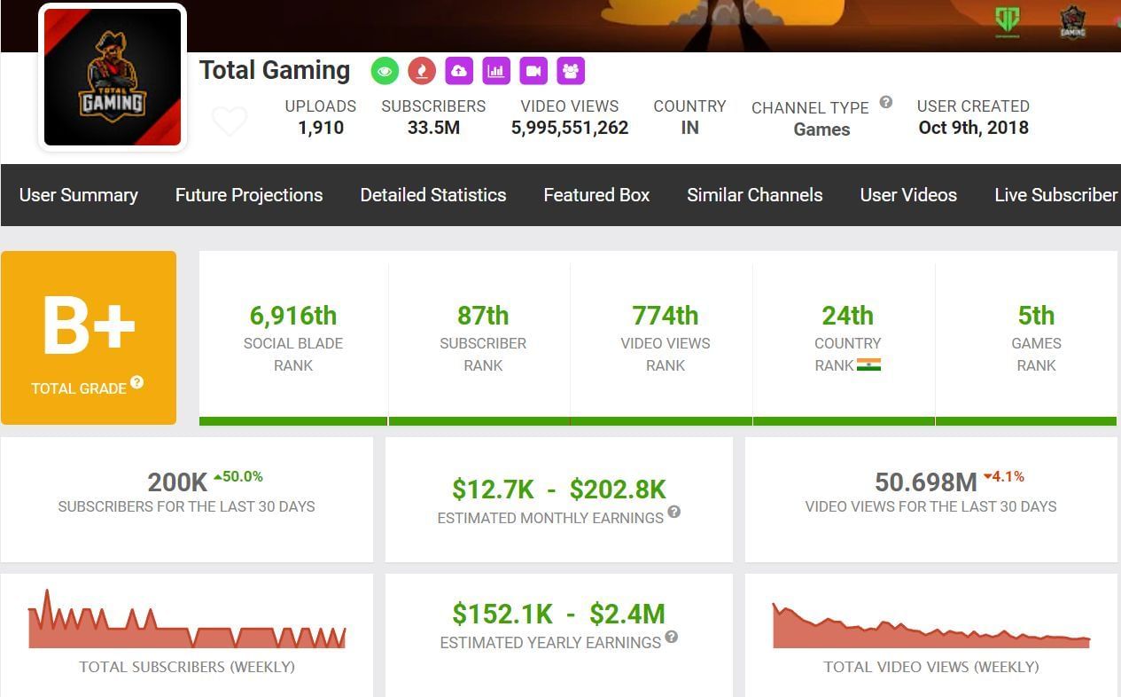Select the Similar Channels tab

tap(755, 195)
